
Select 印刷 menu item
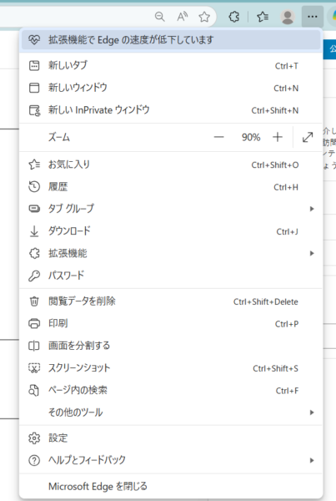coord(171,324)
